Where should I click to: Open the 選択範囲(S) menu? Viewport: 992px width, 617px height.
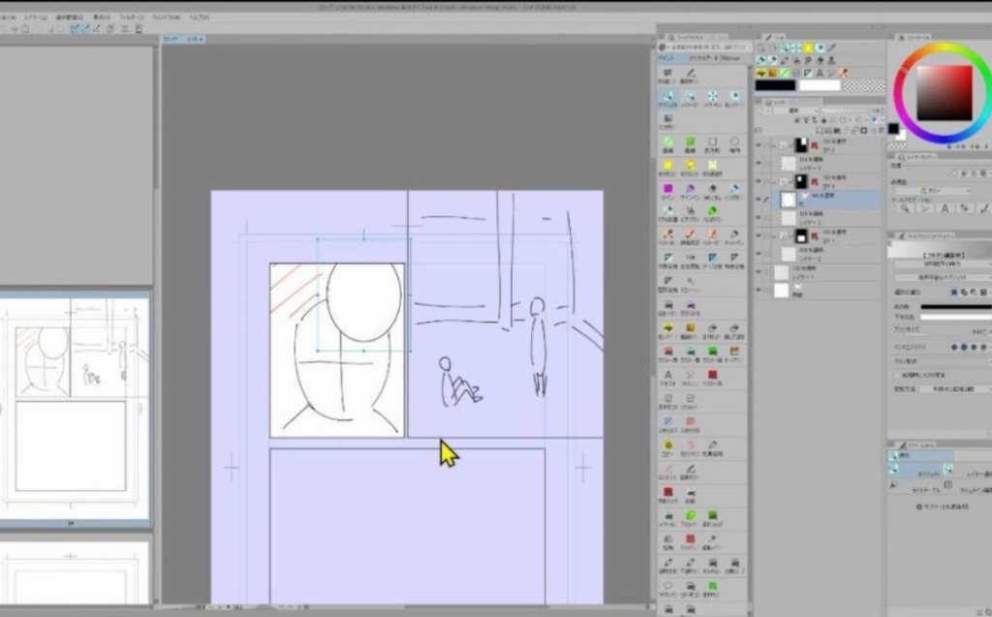coord(70,17)
